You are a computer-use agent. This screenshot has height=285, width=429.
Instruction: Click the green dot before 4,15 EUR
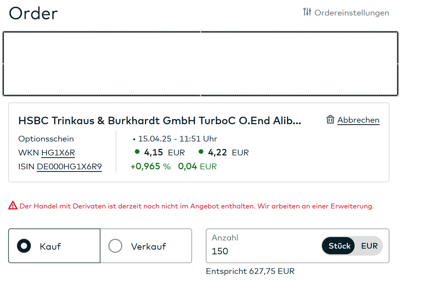137,152
